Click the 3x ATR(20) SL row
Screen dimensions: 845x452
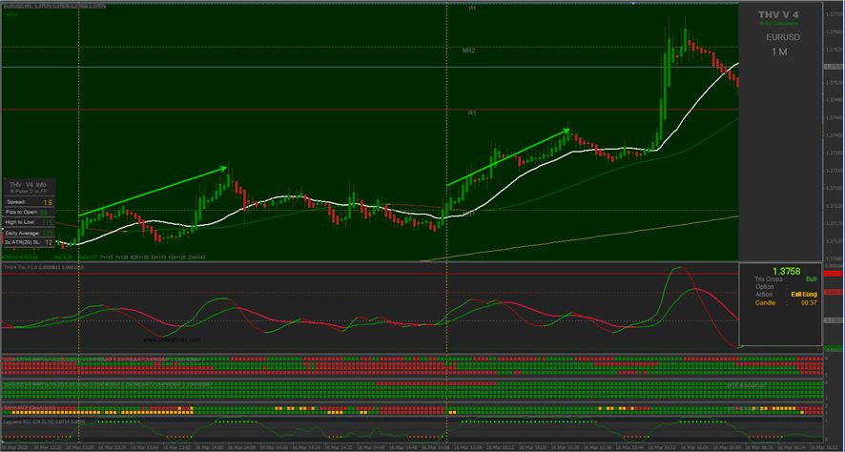[x=29, y=242]
